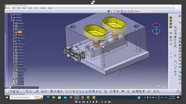The height and width of the screenshot is (104, 186).
Task: Select Pocket.1 in the specification tree
Action: click(21, 47)
